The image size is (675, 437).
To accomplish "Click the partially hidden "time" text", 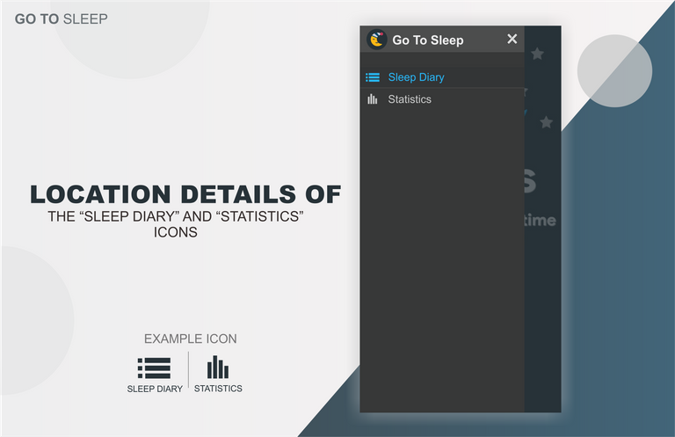I will (541, 221).
